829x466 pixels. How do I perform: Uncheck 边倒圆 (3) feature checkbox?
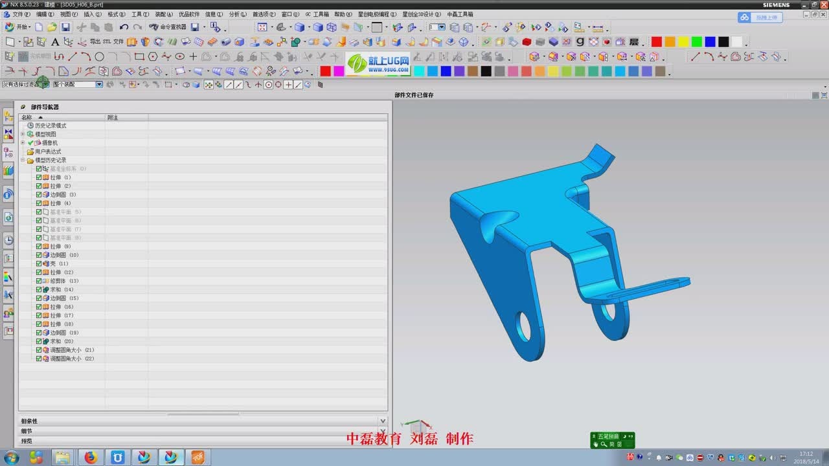point(39,194)
